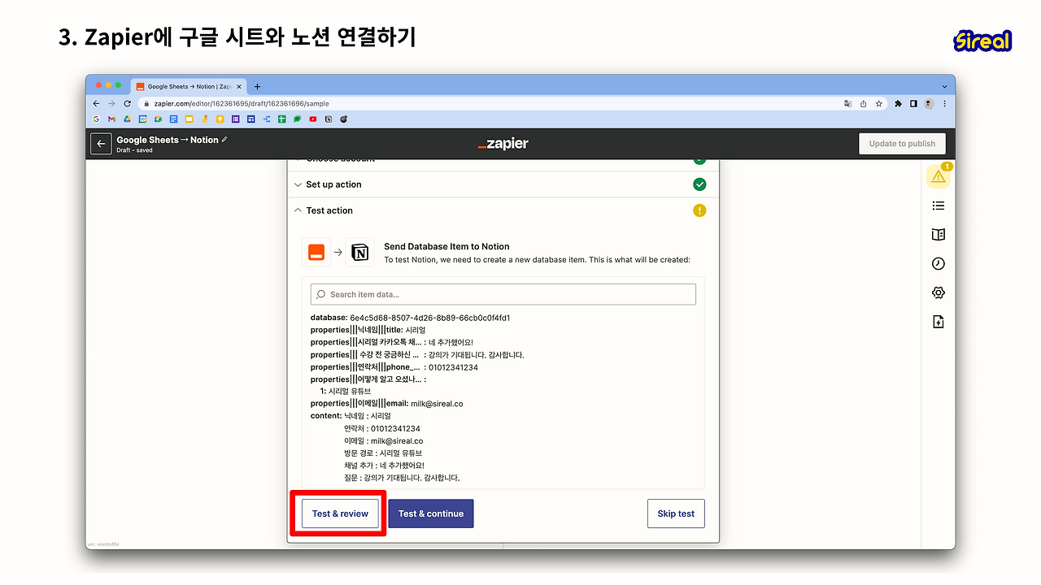Click the browser address bar URL
This screenshot has height=585, width=1041.
coord(242,104)
